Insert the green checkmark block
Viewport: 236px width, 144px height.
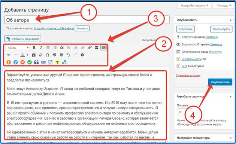(x=30, y=62)
